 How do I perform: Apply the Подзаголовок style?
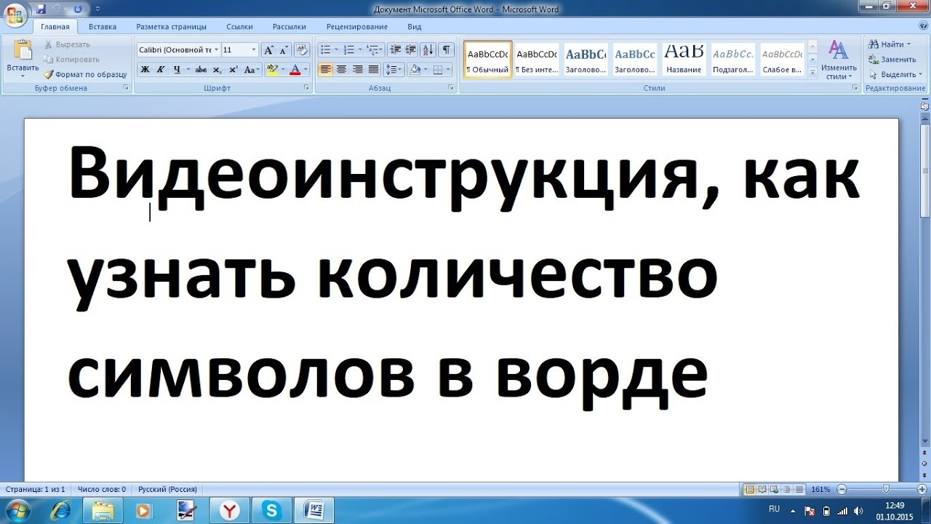[733, 59]
